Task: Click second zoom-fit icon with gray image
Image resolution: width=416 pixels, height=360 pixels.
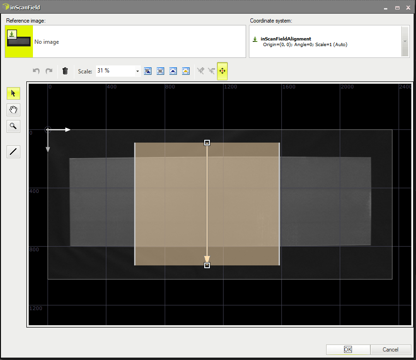Action: pos(160,71)
